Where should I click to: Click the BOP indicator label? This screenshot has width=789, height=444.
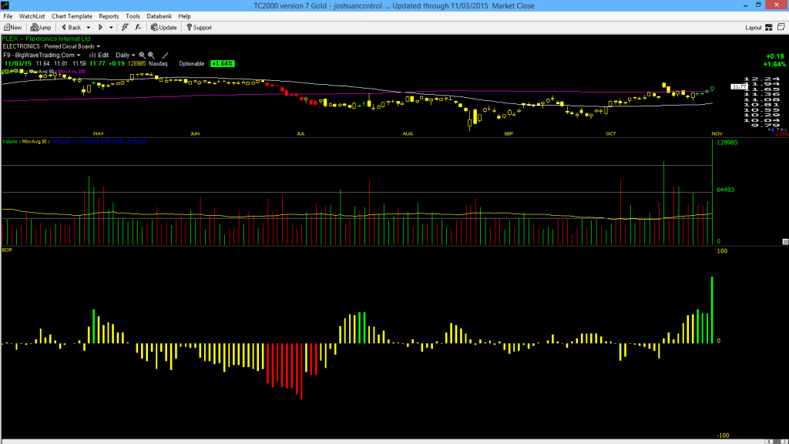point(7,251)
